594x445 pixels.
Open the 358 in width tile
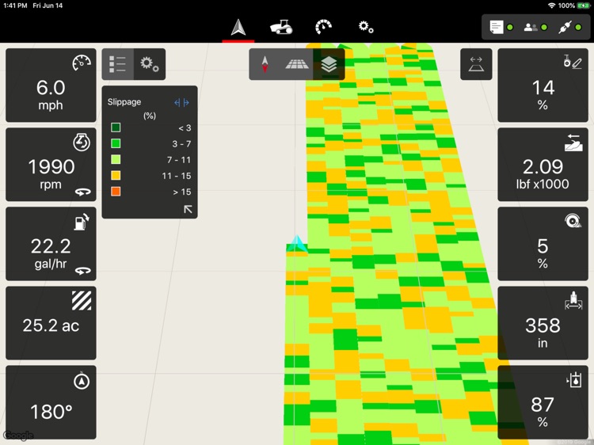click(x=543, y=323)
